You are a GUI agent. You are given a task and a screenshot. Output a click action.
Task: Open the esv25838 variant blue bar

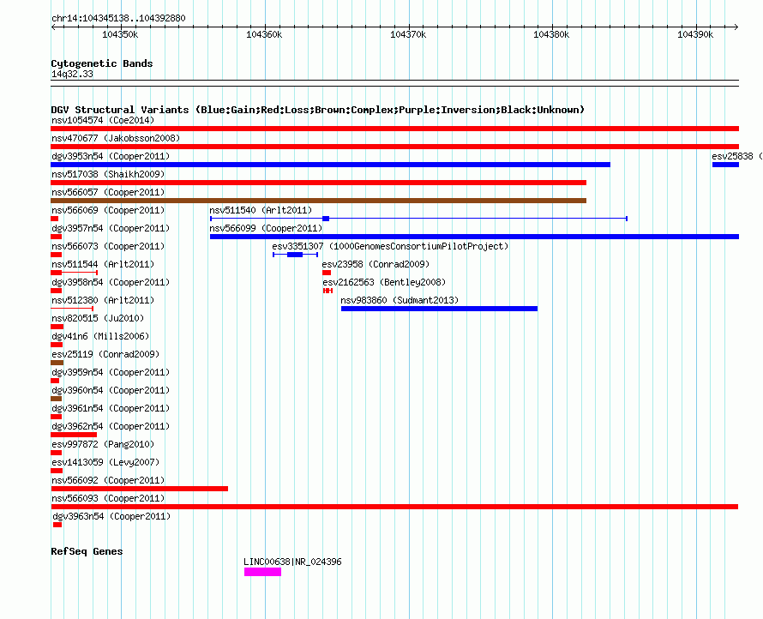tap(725, 165)
